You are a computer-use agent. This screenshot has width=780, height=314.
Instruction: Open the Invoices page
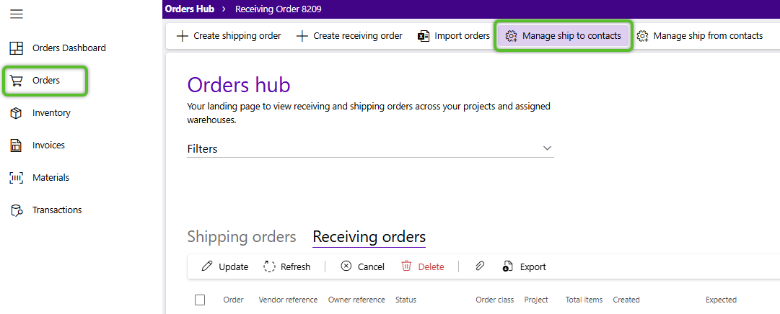pyautogui.click(x=48, y=145)
